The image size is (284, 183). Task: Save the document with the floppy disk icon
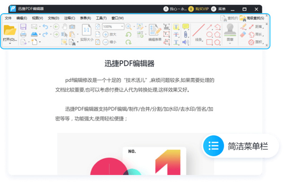point(23,27)
